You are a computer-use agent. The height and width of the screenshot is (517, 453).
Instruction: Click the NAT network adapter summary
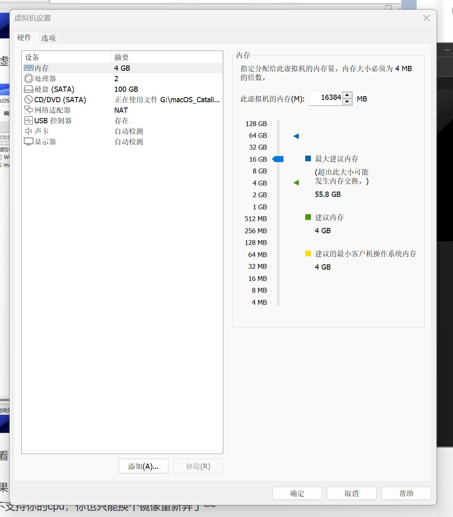tap(121, 110)
